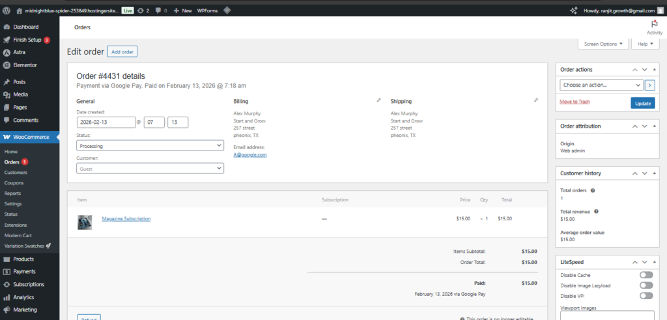Click the Activity flag icon
Image resolution: width=667 pixels, height=320 pixels.
point(654,24)
